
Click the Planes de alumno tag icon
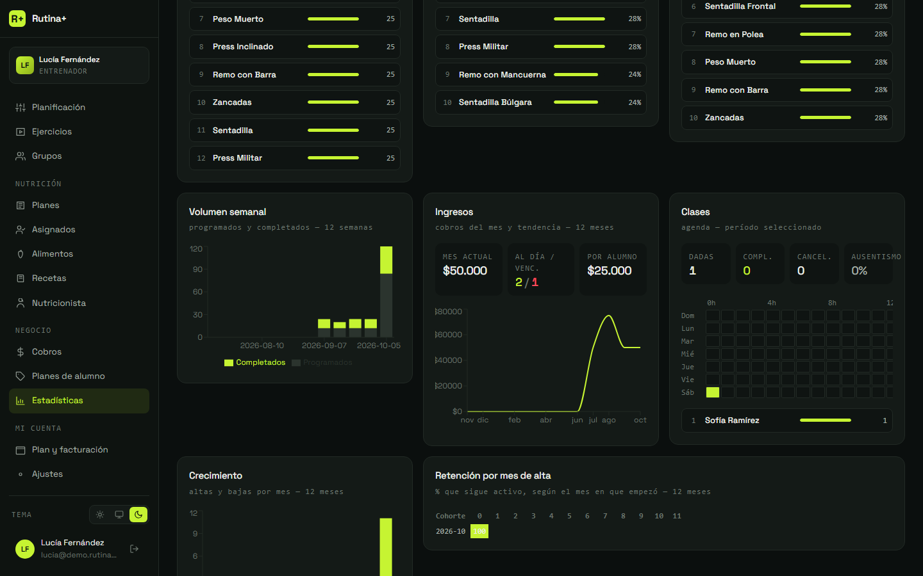point(21,376)
